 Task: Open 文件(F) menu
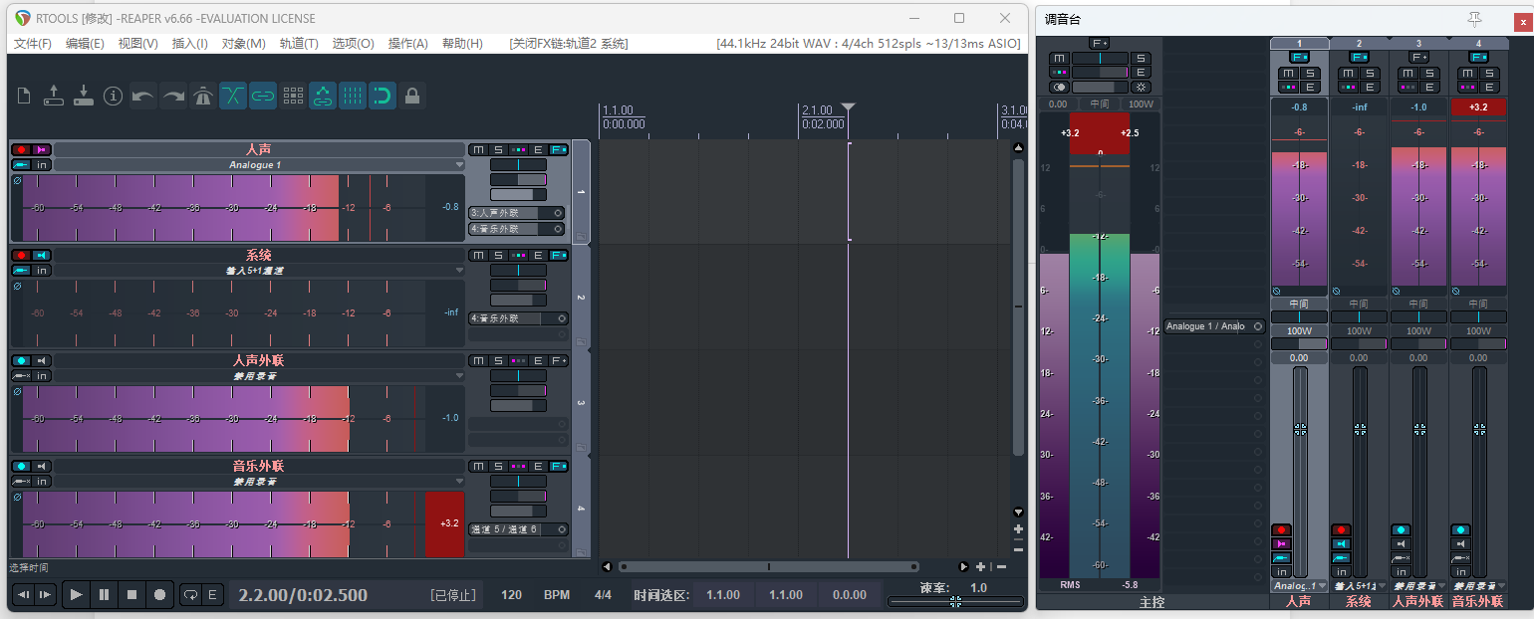pos(33,44)
